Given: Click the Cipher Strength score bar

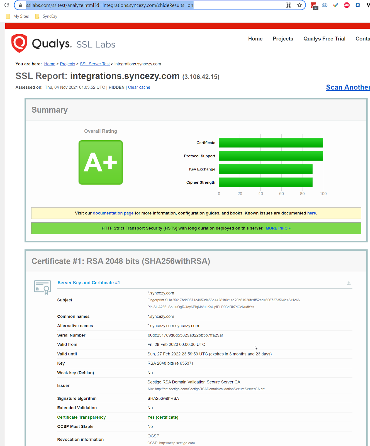Looking at the screenshot, I should coord(266,182).
